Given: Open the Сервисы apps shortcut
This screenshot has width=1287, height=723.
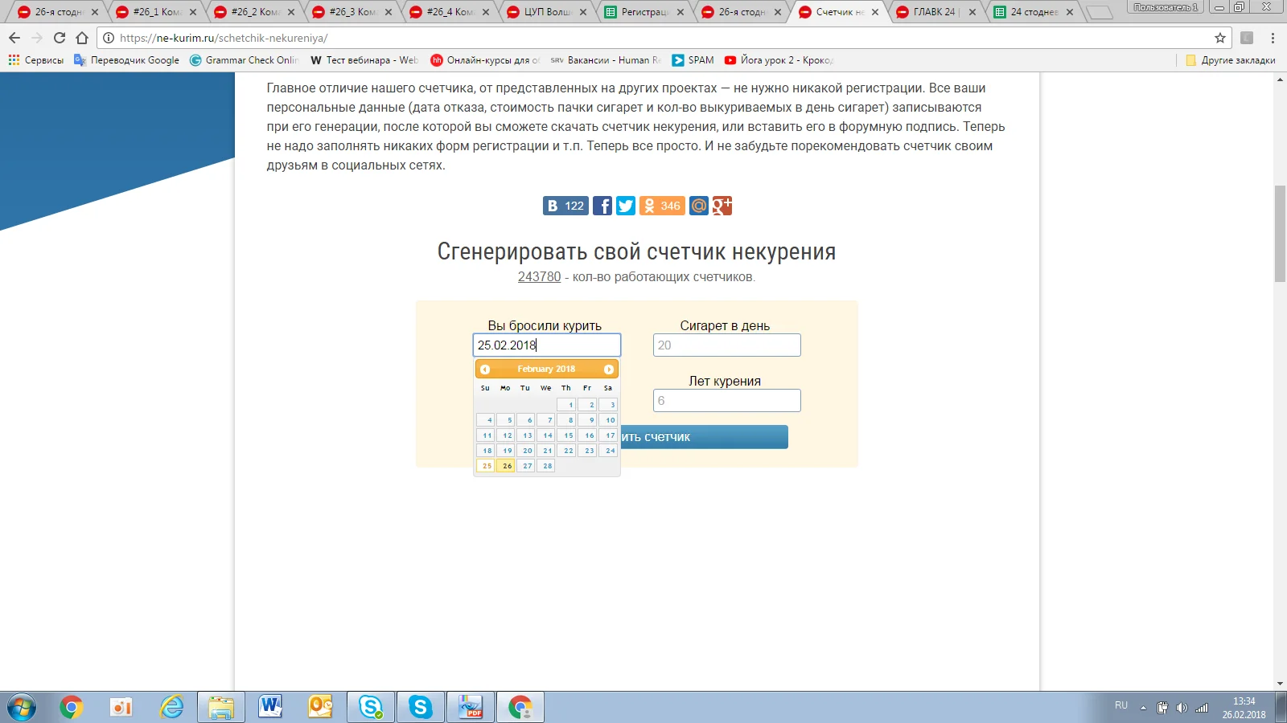Looking at the screenshot, I should tap(36, 60).
